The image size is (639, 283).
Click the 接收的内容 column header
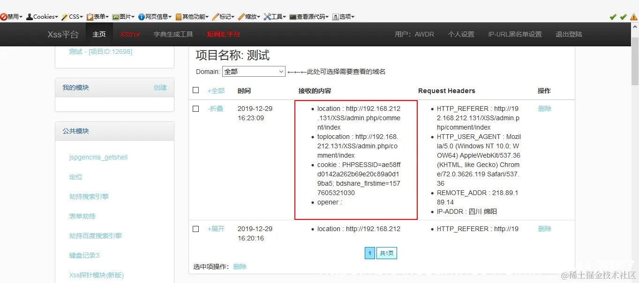coord(315,91)
